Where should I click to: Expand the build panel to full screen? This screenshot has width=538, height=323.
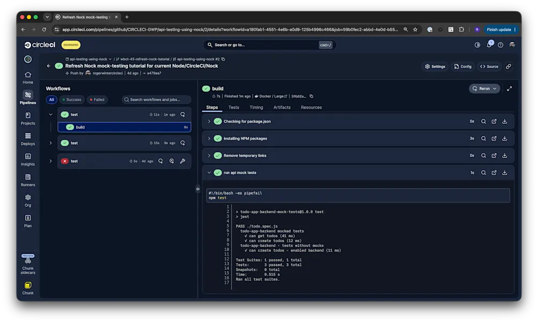(510, 89)
